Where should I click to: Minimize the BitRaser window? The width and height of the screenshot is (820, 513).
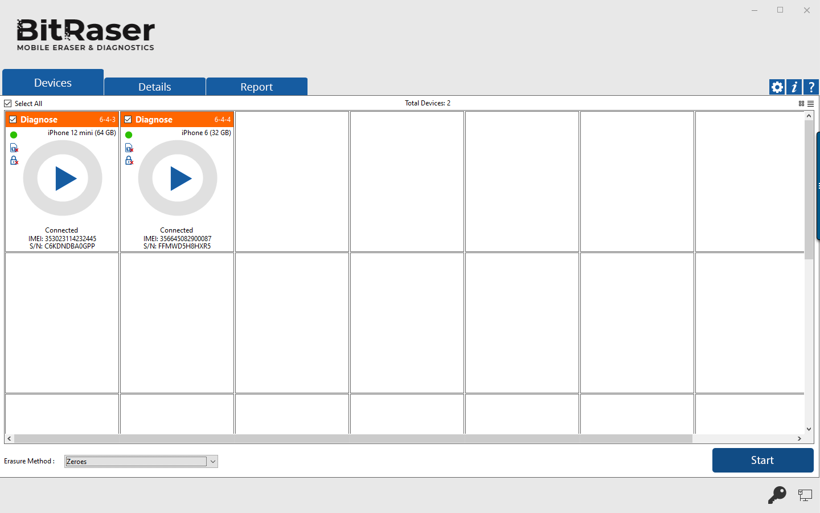755,10
